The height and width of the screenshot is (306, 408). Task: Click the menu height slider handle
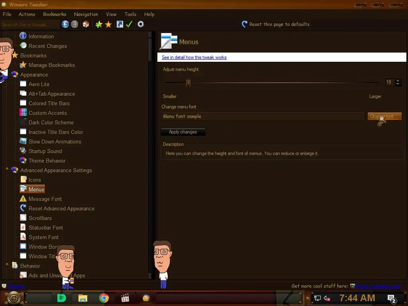tap(188, 83)
